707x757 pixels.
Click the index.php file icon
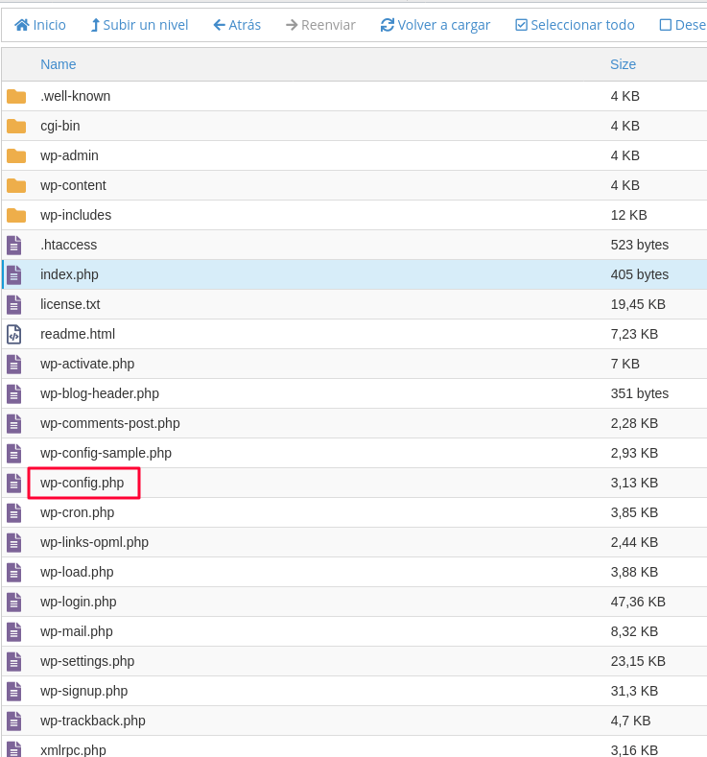tap(14, 274)
